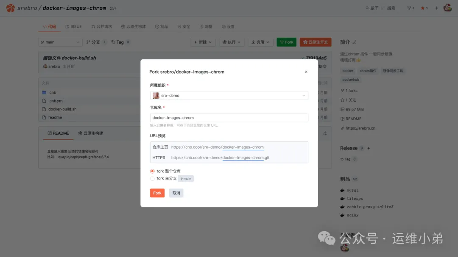458x257 pixels.
Task: Open the user avatar menu
Action: [447, 8]
